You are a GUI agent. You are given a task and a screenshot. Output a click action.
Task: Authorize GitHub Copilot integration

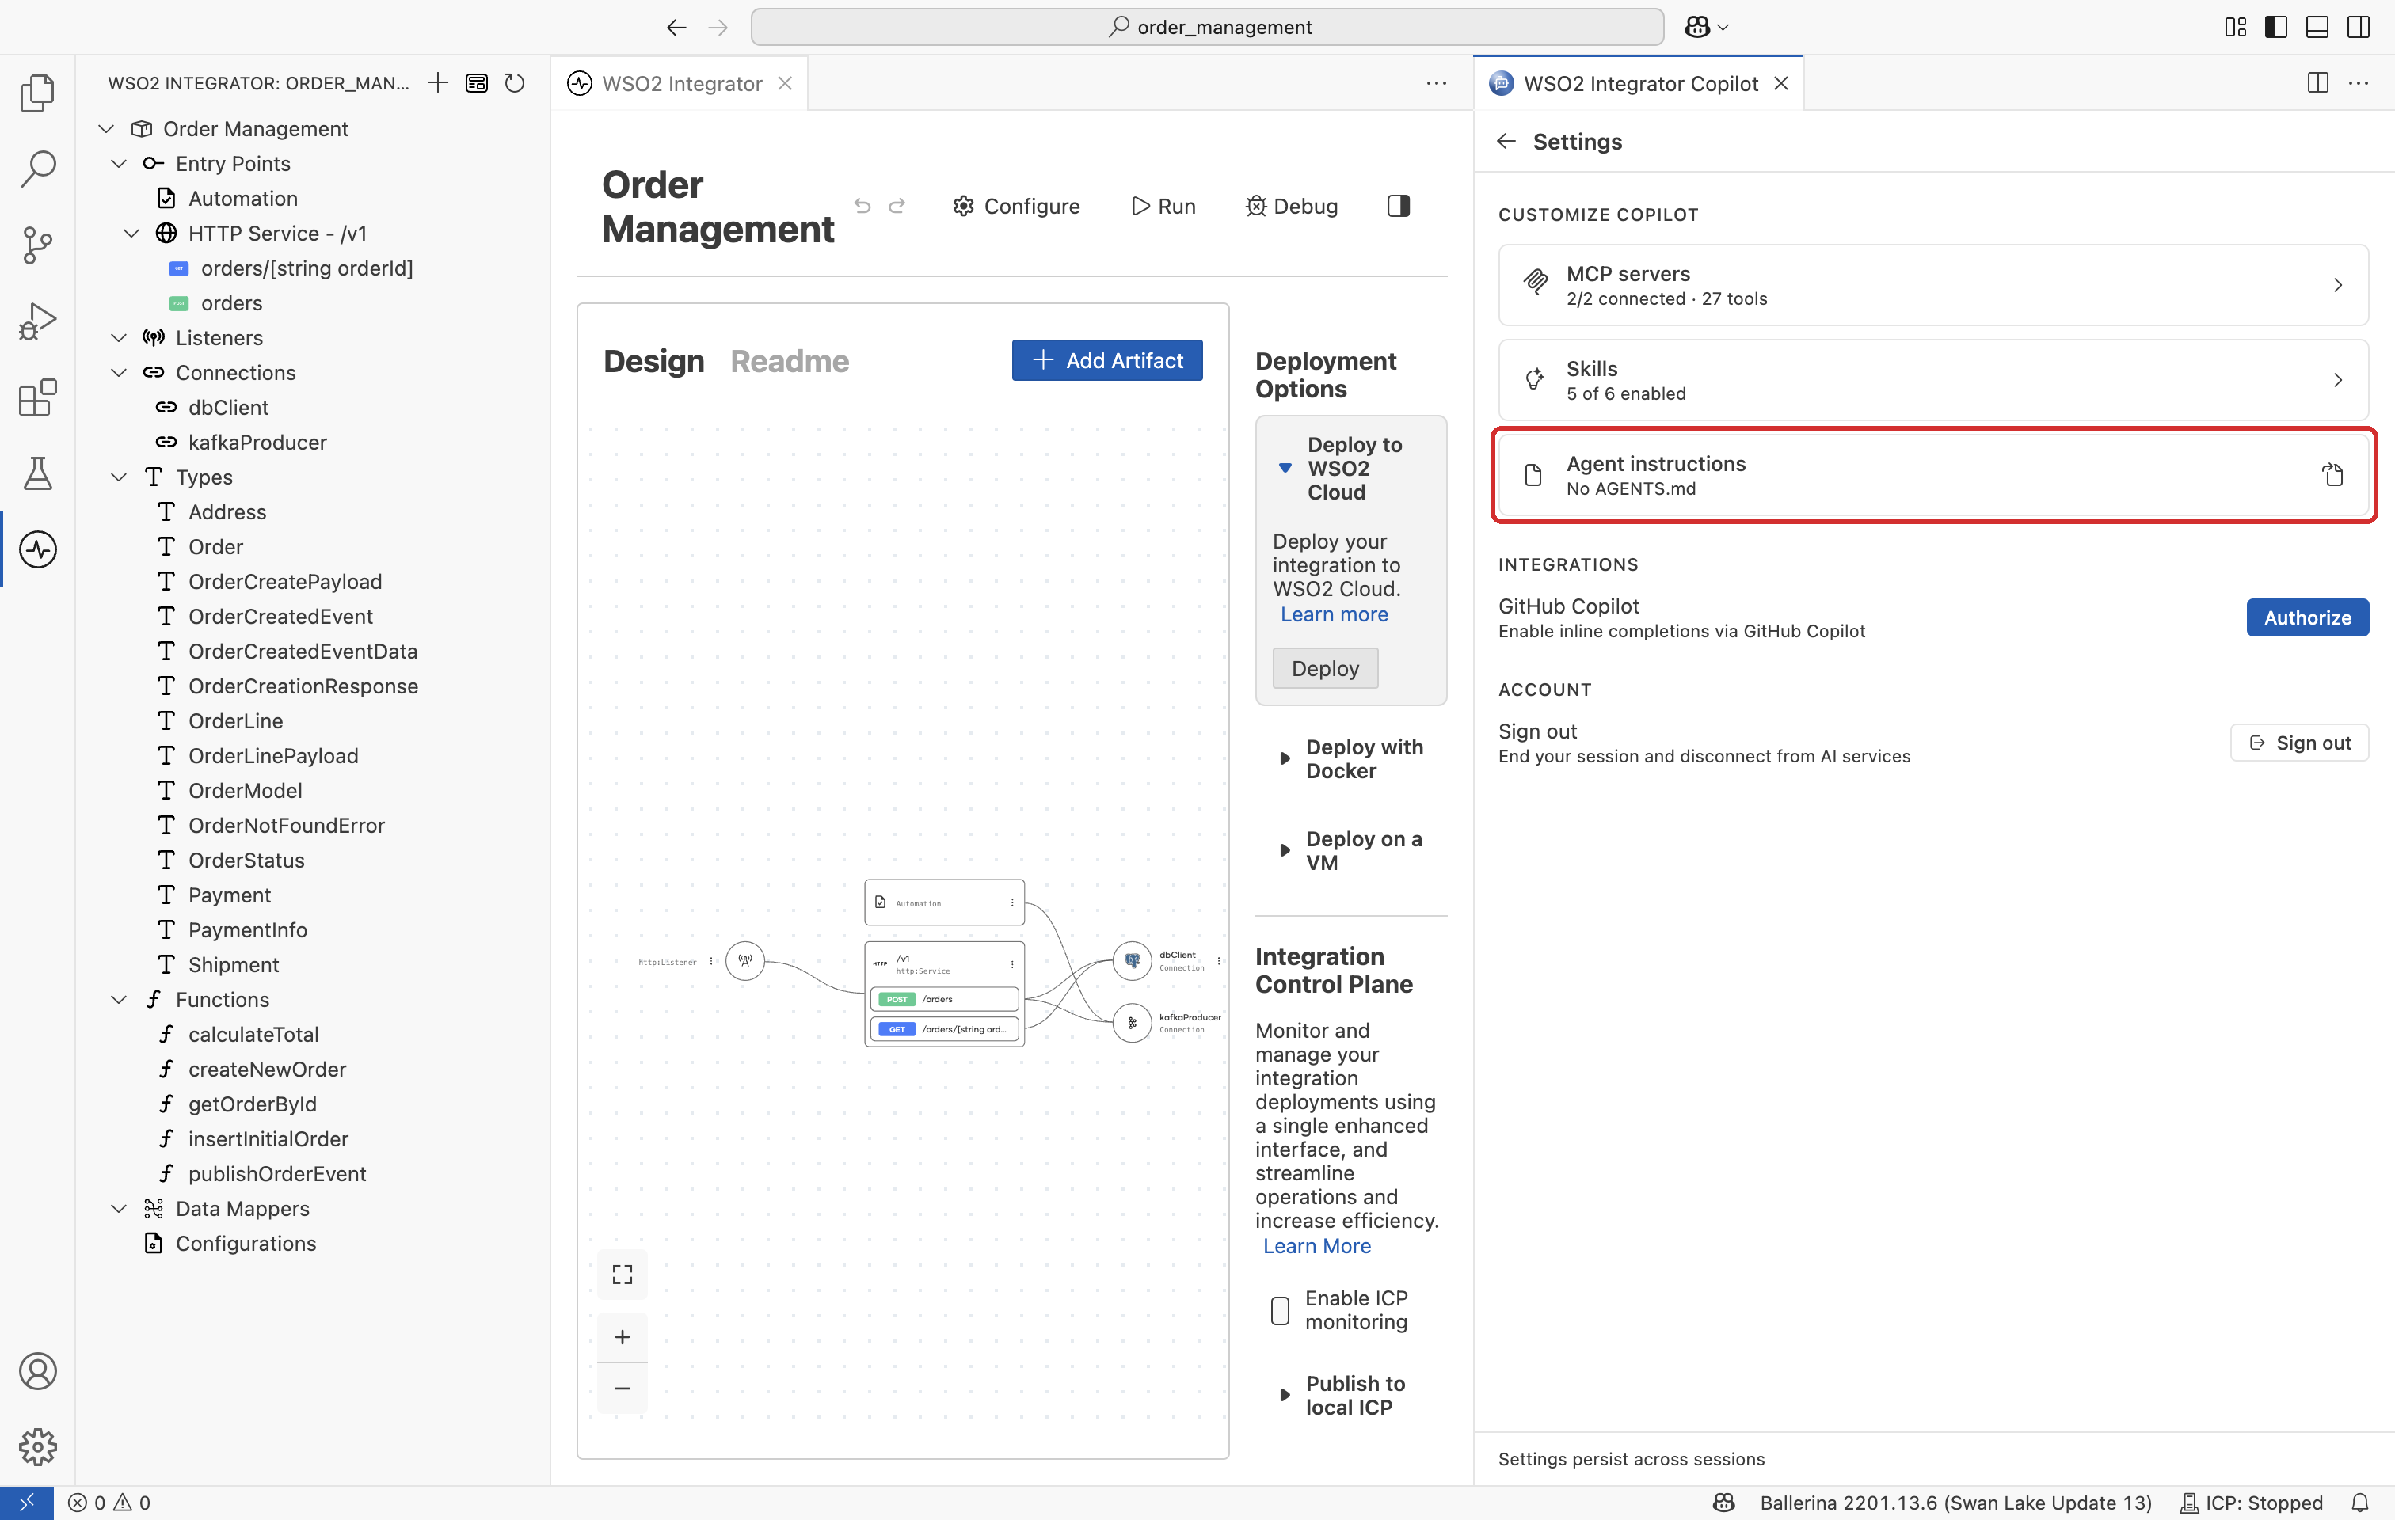point(2307,617)
